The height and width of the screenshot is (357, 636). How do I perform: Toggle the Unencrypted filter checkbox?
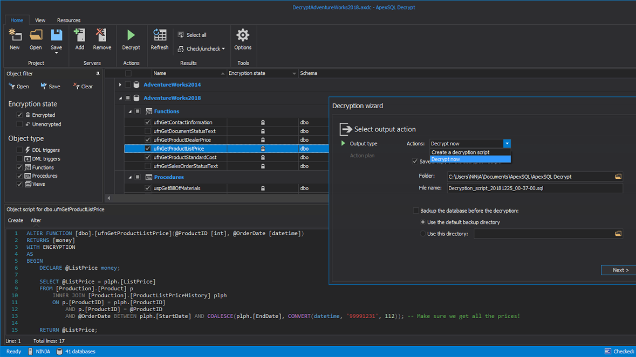20,124
